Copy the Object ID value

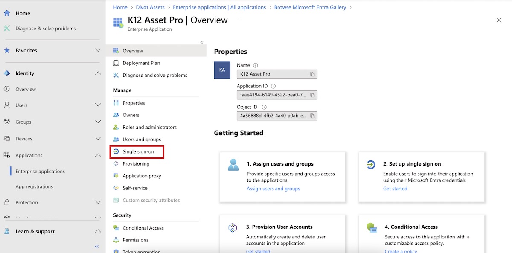[312, 116]
